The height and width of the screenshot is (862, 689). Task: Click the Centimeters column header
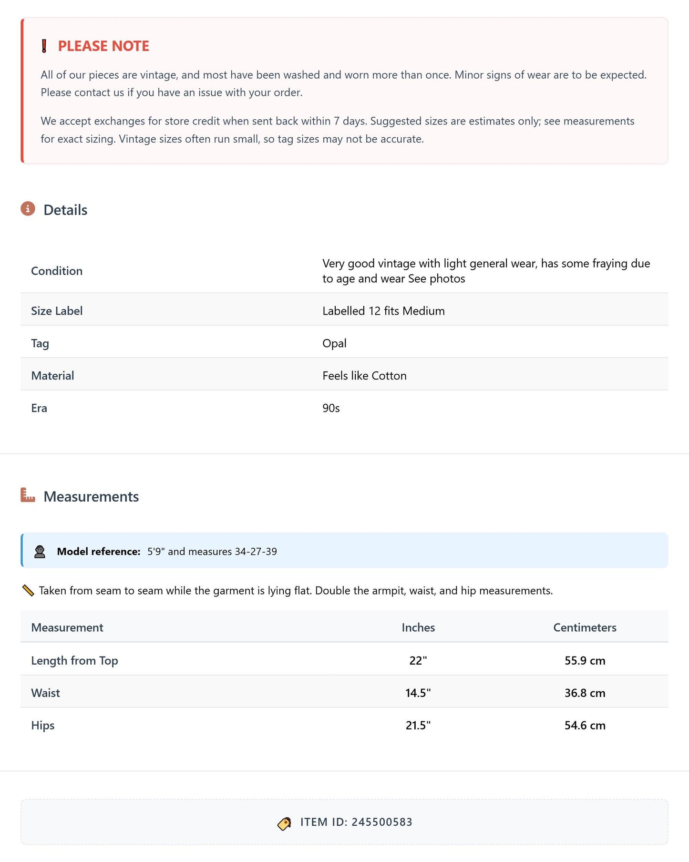tap(585, 627)
